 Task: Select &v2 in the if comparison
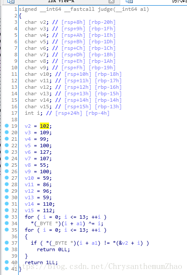pos(123,243)
